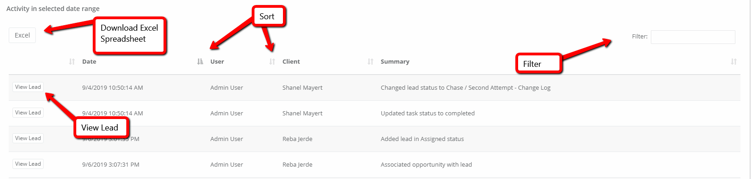The width and height of the screenshot is (751, 179).
Task: Select the 9/6/2019 3:07:31 PM date cell
Action: pos(111,164)
